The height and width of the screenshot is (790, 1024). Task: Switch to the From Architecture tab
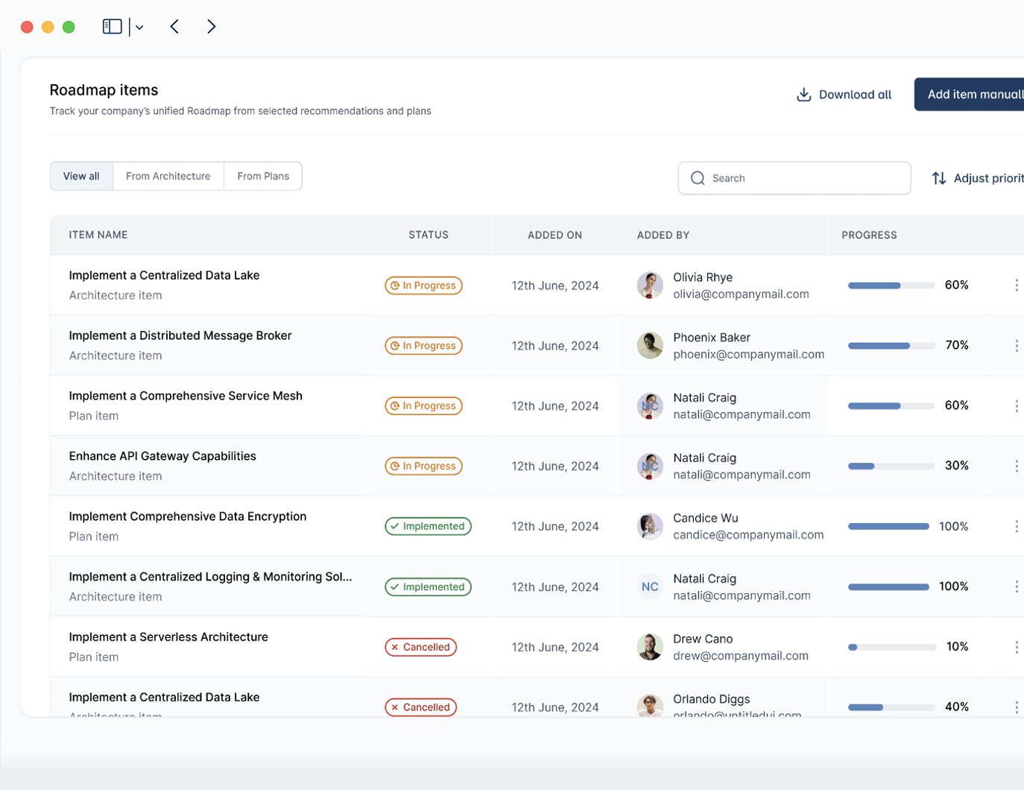[168, 176]
